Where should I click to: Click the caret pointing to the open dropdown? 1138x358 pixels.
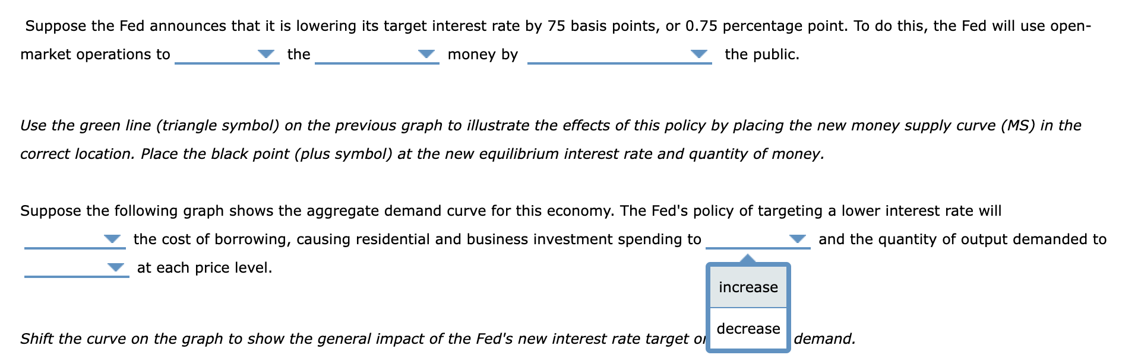coord(747,258)
